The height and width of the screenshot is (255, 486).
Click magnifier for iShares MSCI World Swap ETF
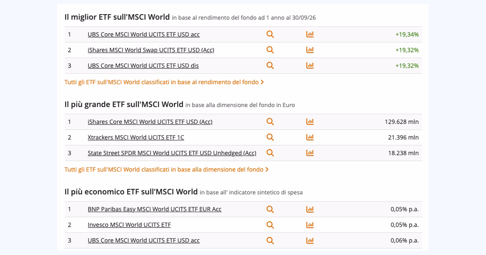pos(270,50)
